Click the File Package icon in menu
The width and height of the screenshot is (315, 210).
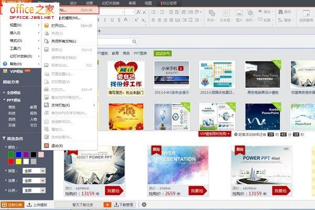(x=46, y=105)
